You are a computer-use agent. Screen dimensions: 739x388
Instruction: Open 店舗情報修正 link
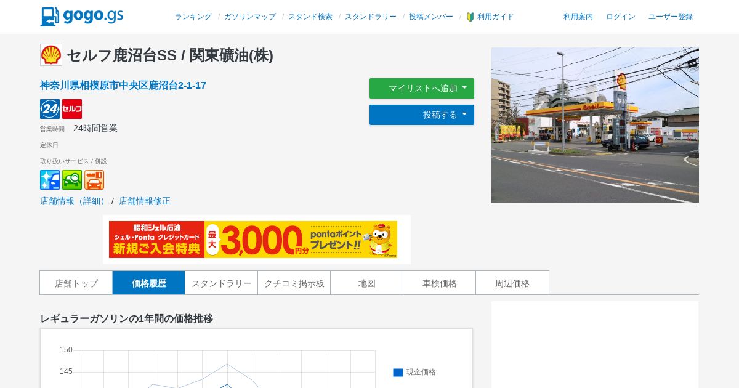click(145, 201)
